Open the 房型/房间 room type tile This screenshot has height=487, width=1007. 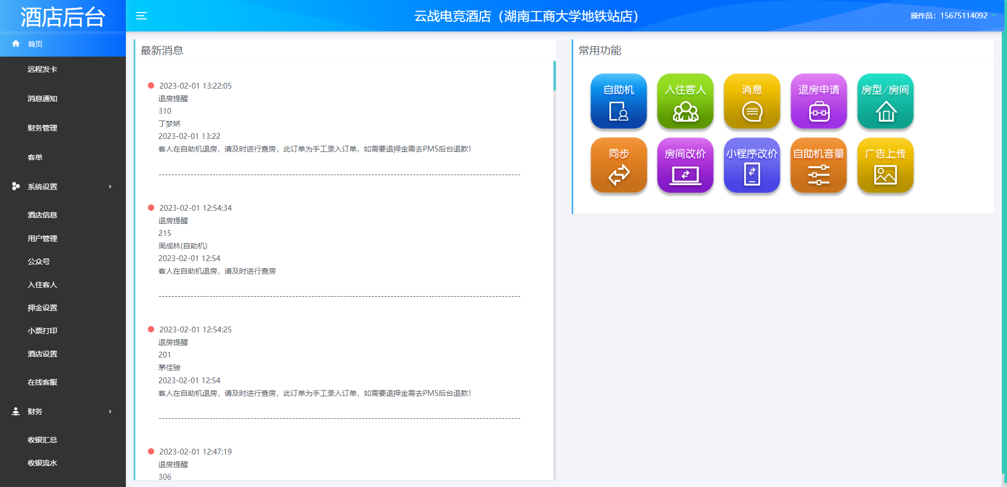click(885, 101)
